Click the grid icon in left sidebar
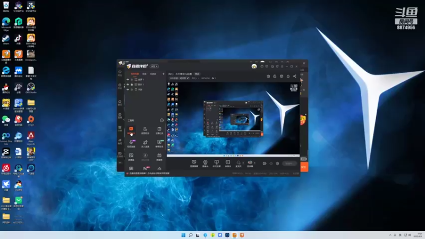 coord(120,128)
